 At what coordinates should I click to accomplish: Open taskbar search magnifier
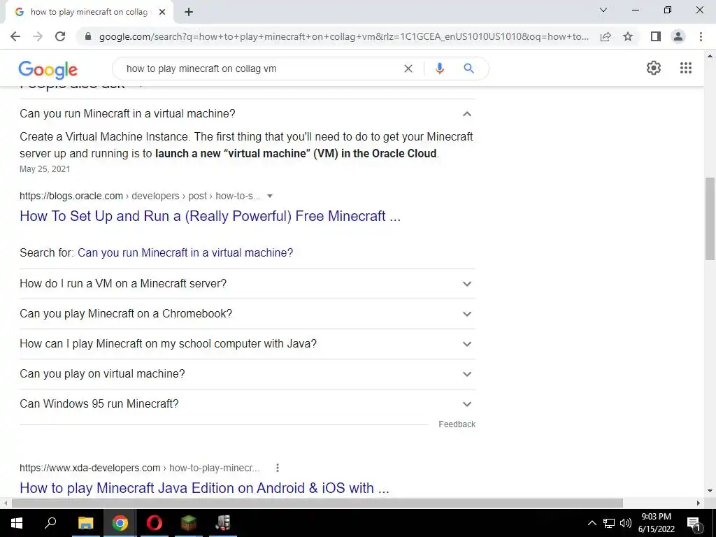(50, 523)
